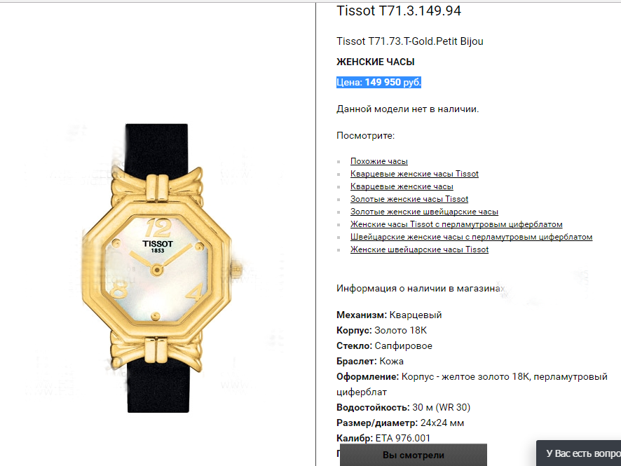Click the 'ЖЕНСКИЕ ЧАСЫ' category heading

click(x=376, y=62)
